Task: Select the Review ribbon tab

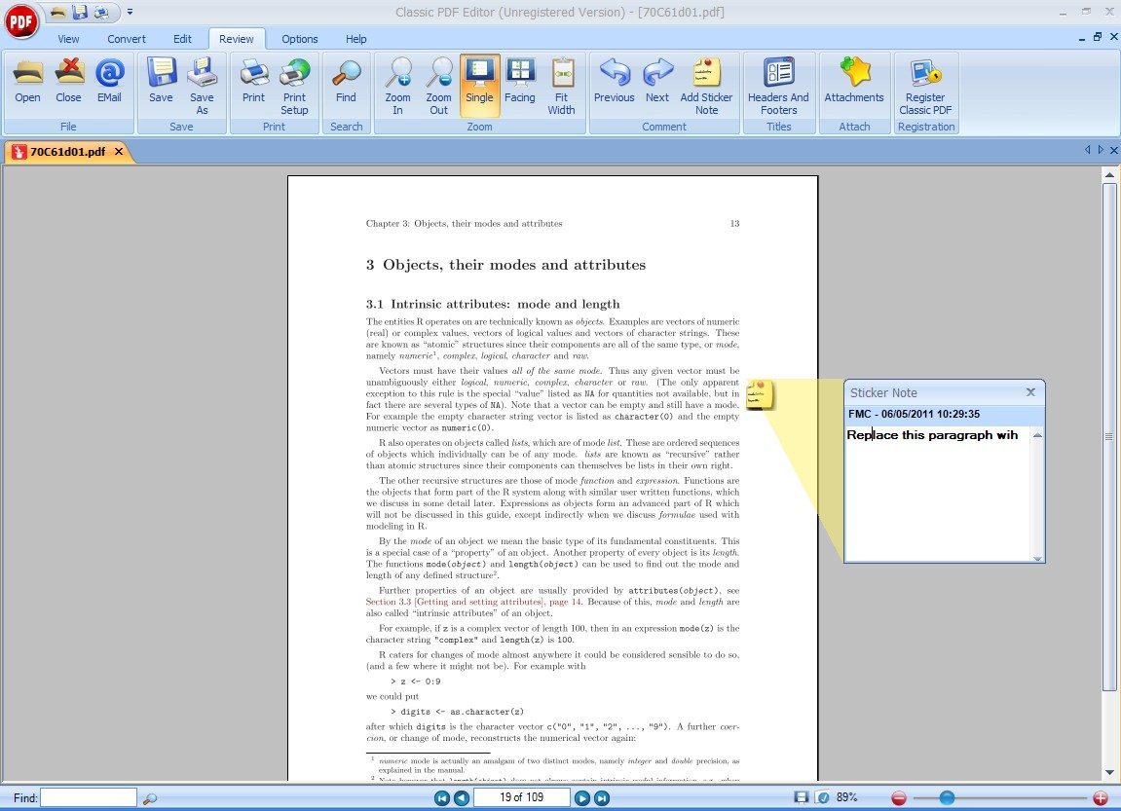Action: click(237, 39)
